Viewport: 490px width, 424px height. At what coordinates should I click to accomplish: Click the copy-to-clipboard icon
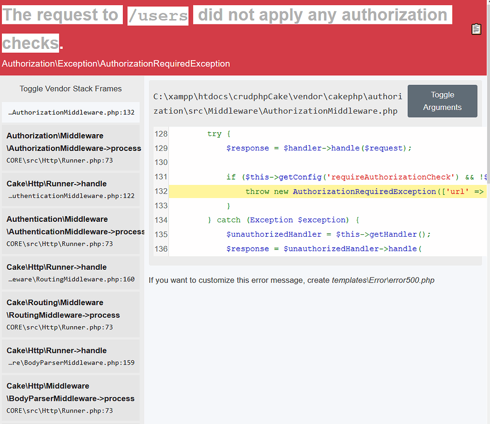(x=476, y=29)
